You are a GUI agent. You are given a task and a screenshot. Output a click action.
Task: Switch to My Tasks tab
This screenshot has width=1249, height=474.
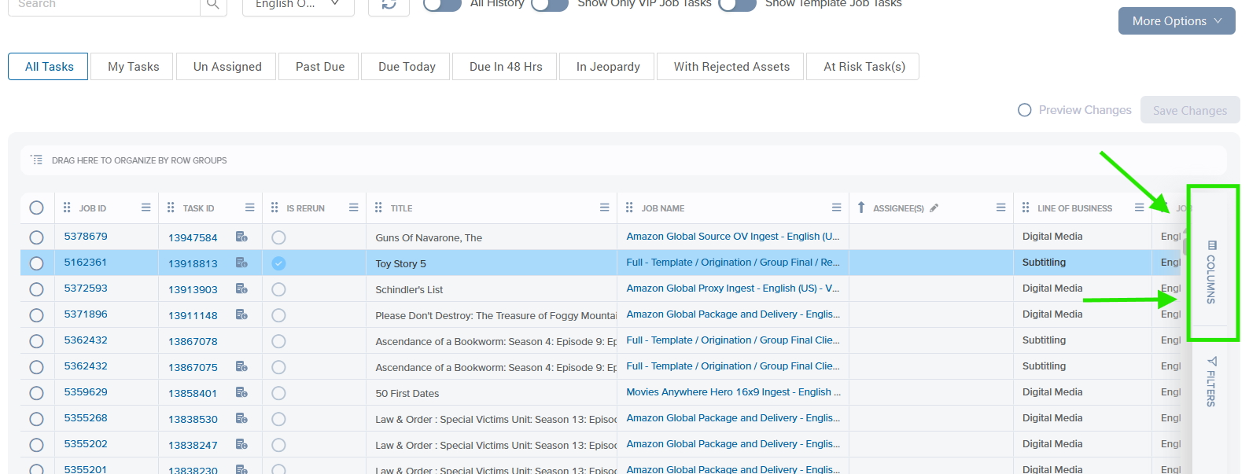(x=133, y=67)
